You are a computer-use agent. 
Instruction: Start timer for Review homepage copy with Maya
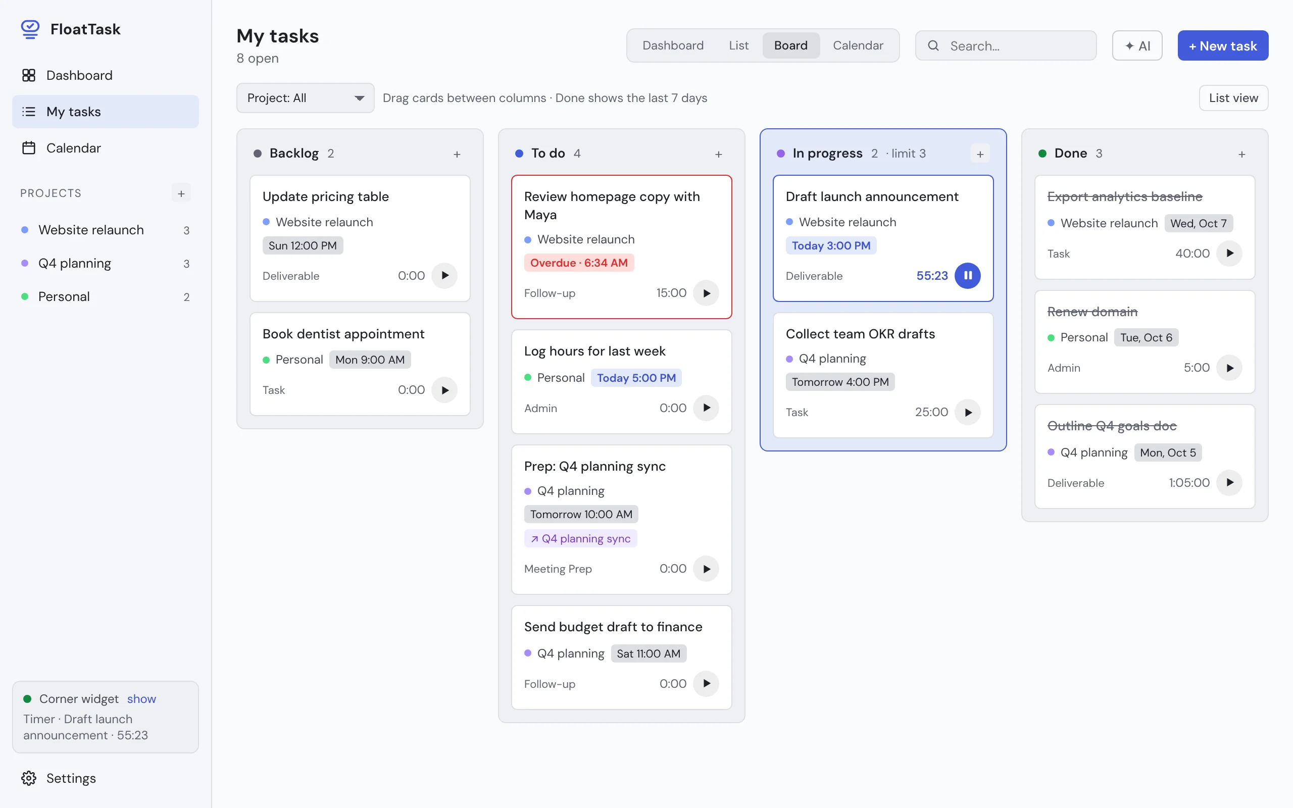[x=706, y=293]
